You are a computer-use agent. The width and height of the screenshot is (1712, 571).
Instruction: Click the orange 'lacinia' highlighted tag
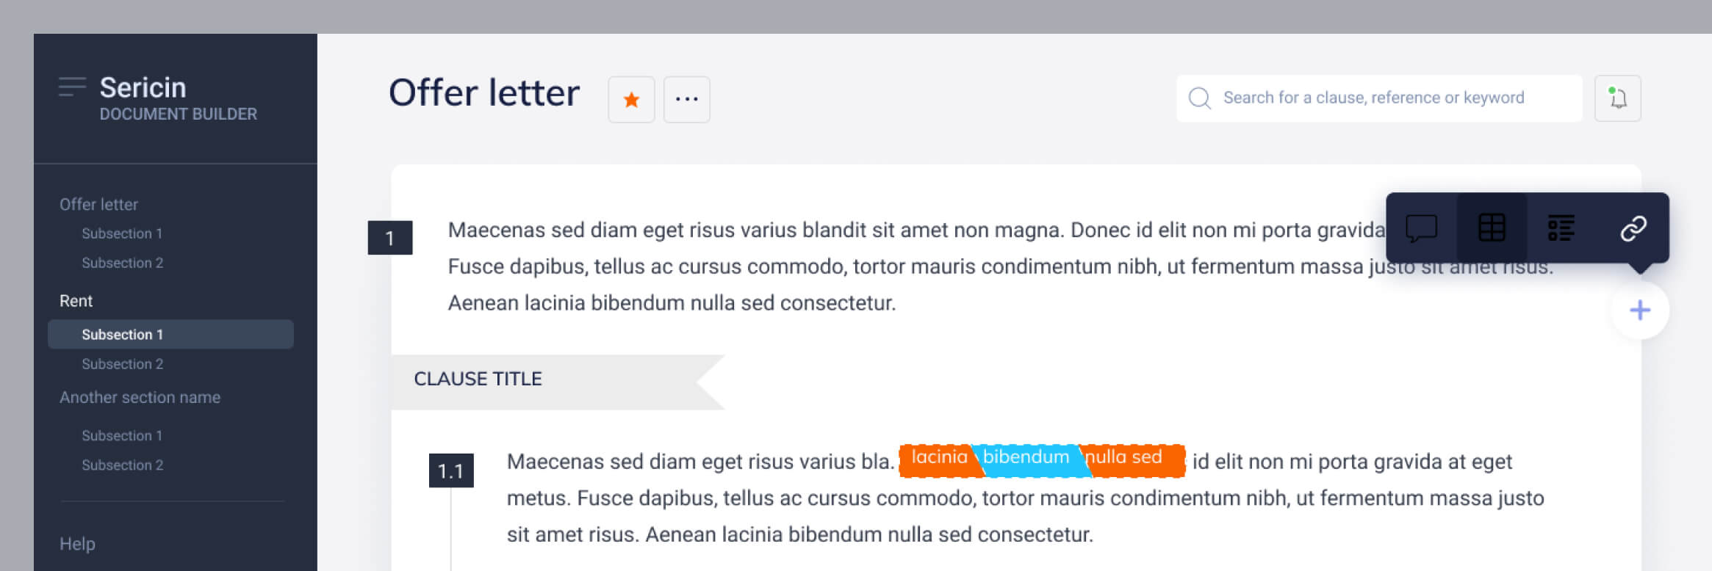[938, 458]
